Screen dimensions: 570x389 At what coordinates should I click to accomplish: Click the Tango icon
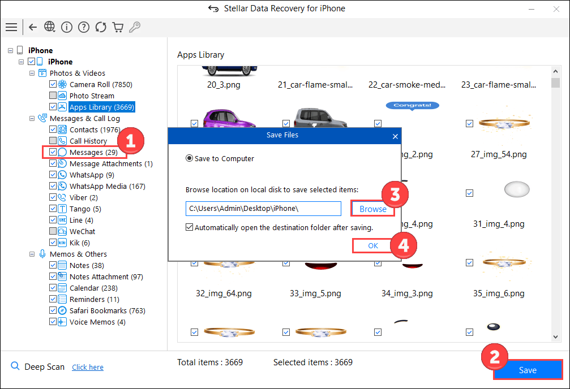(62, 209)
